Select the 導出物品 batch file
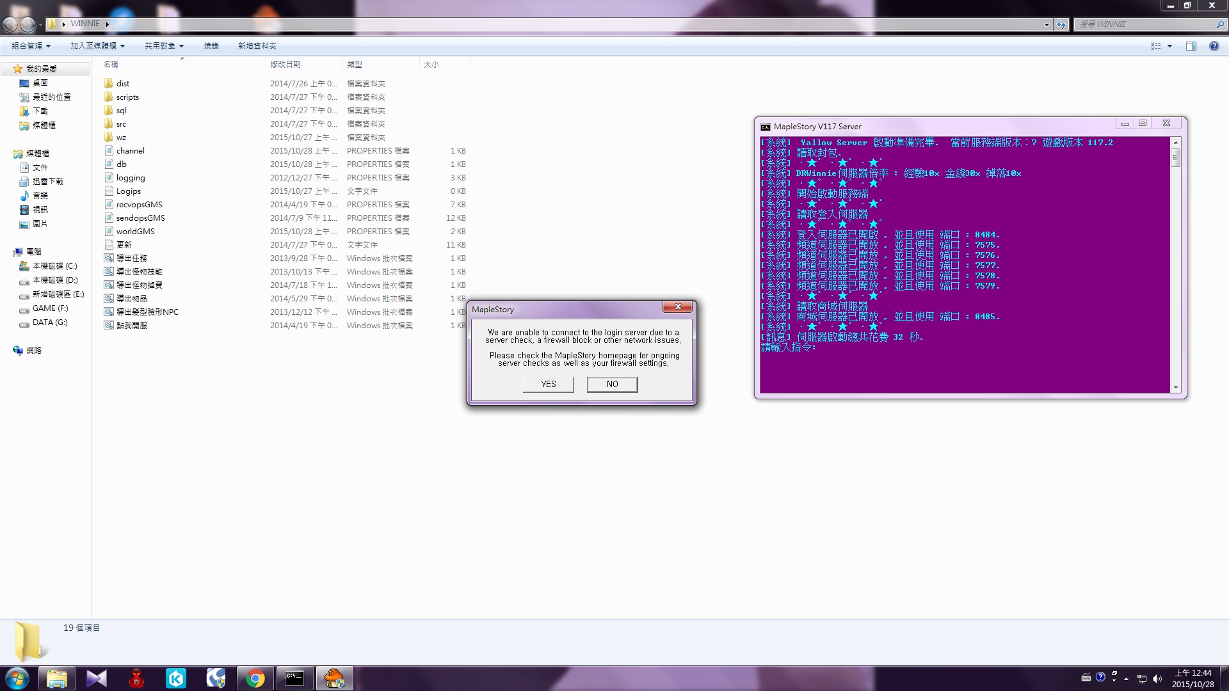Viewport: 1229px width, 691px height. (x=132, y=299)
